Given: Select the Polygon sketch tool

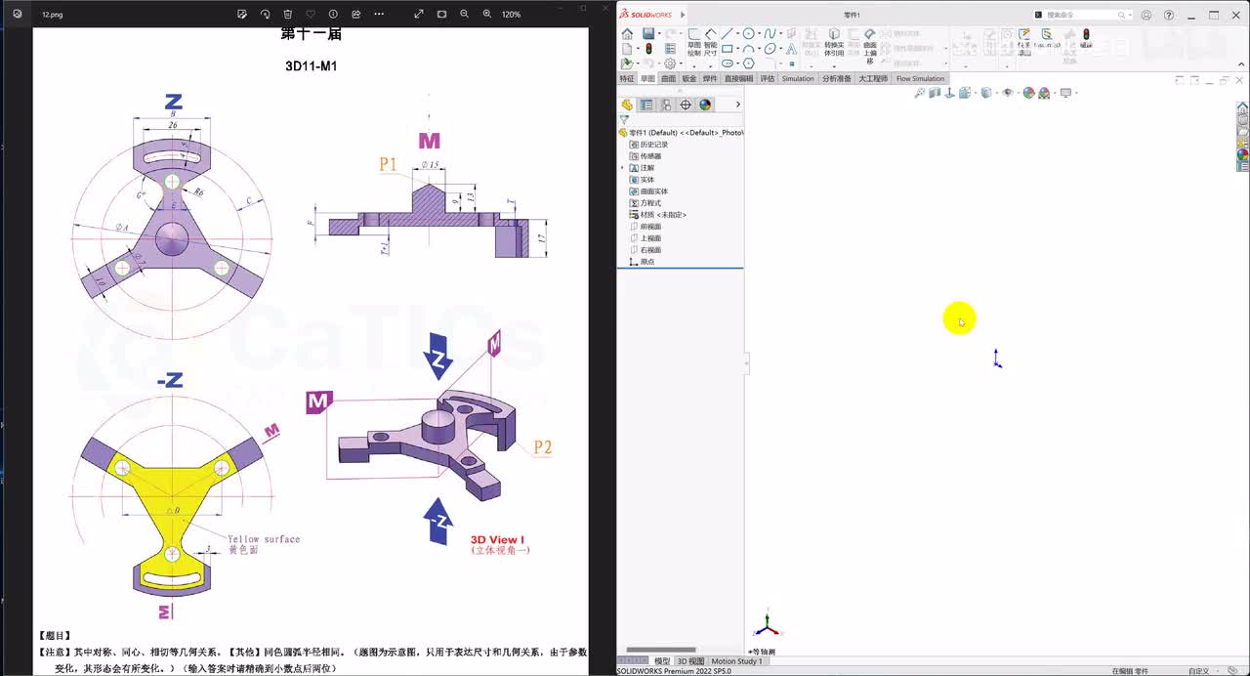Looking at the screenshot, I should click(x=748, y=63).
